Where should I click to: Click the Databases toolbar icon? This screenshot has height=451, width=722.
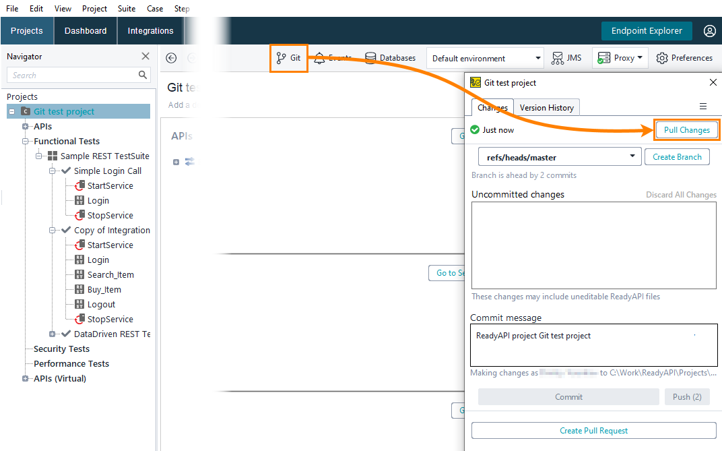coord(370,57)
